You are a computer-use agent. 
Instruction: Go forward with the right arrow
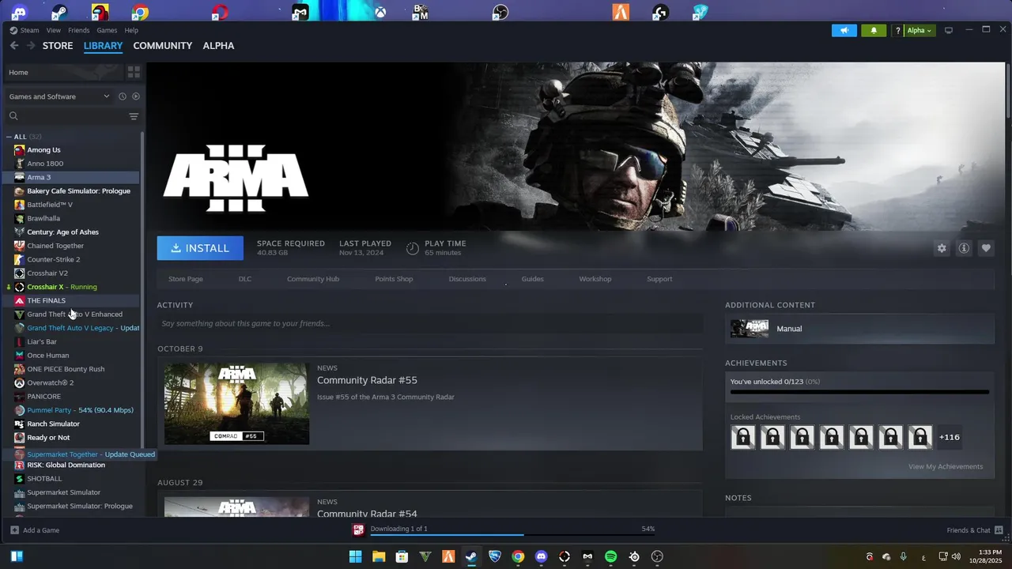31,46
